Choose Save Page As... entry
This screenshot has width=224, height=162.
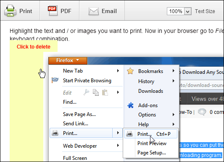click(x=79, y=114)
